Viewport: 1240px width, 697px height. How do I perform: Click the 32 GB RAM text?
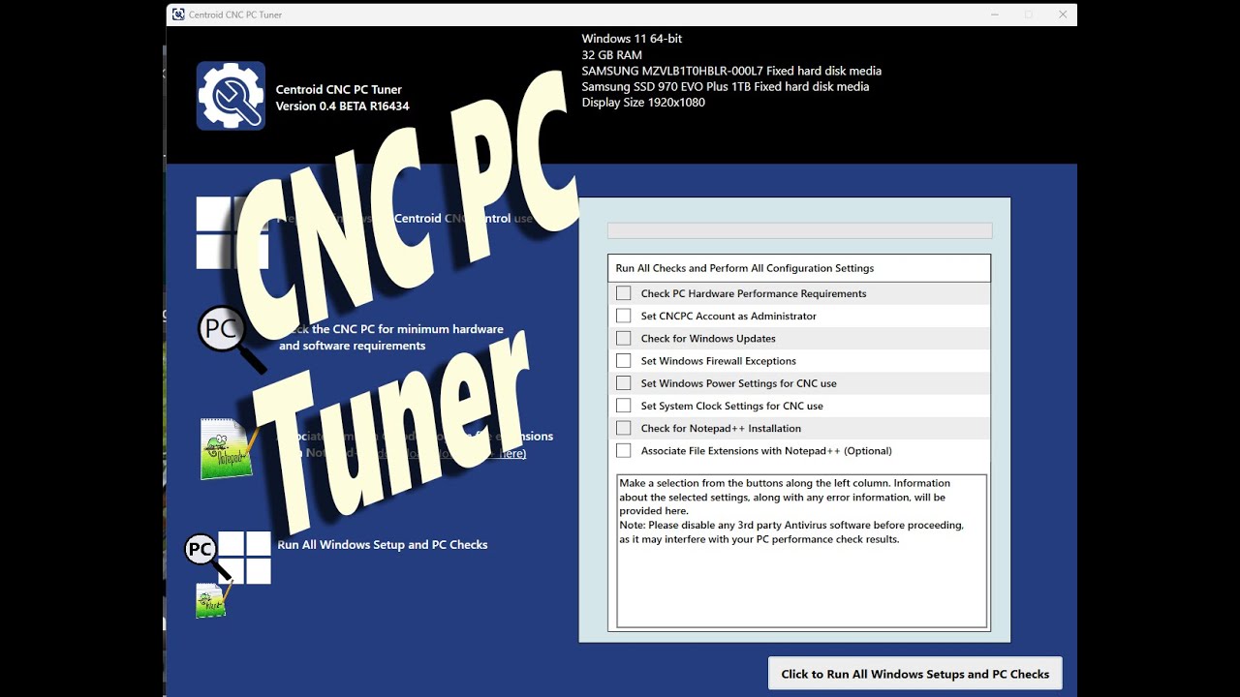[611, 55]
